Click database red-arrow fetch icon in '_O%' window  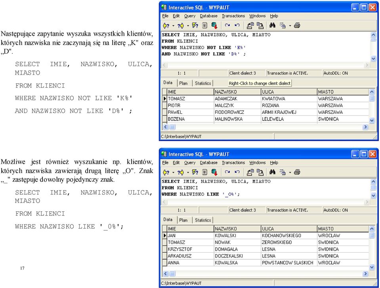pos(214,172)
